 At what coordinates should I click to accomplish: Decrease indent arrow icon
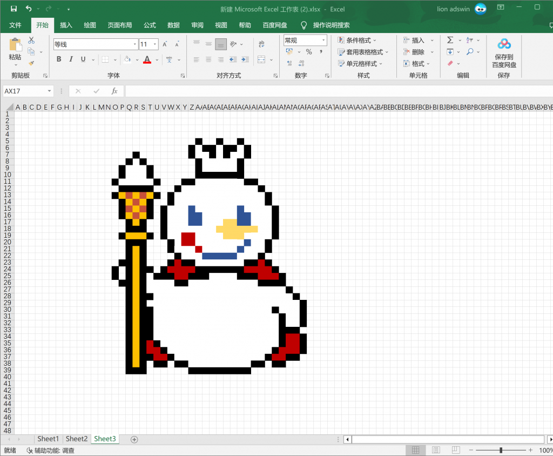click(x=233, y=59)
